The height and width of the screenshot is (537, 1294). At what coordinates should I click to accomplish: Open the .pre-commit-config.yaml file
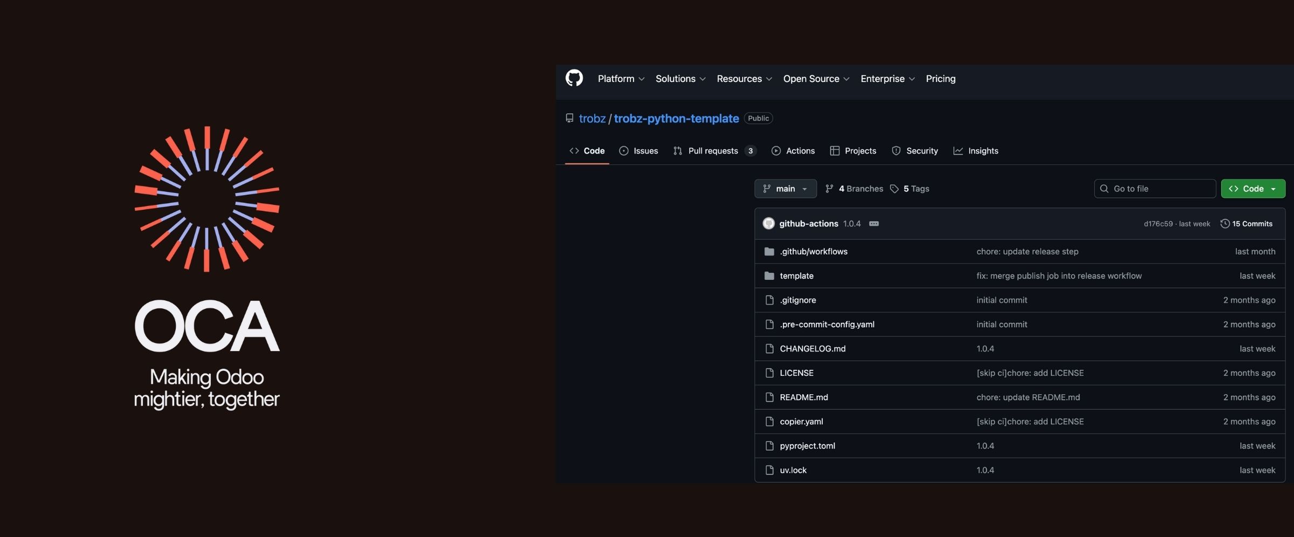tap(827, 324)
